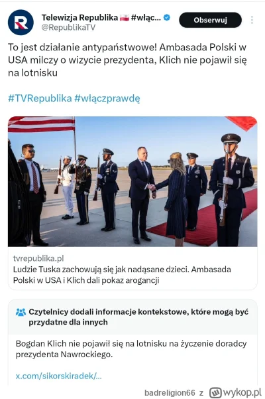Open the #włączprawdę hashtag in the tweet
This screenshot has width=265, height=399.
point(107,98)
